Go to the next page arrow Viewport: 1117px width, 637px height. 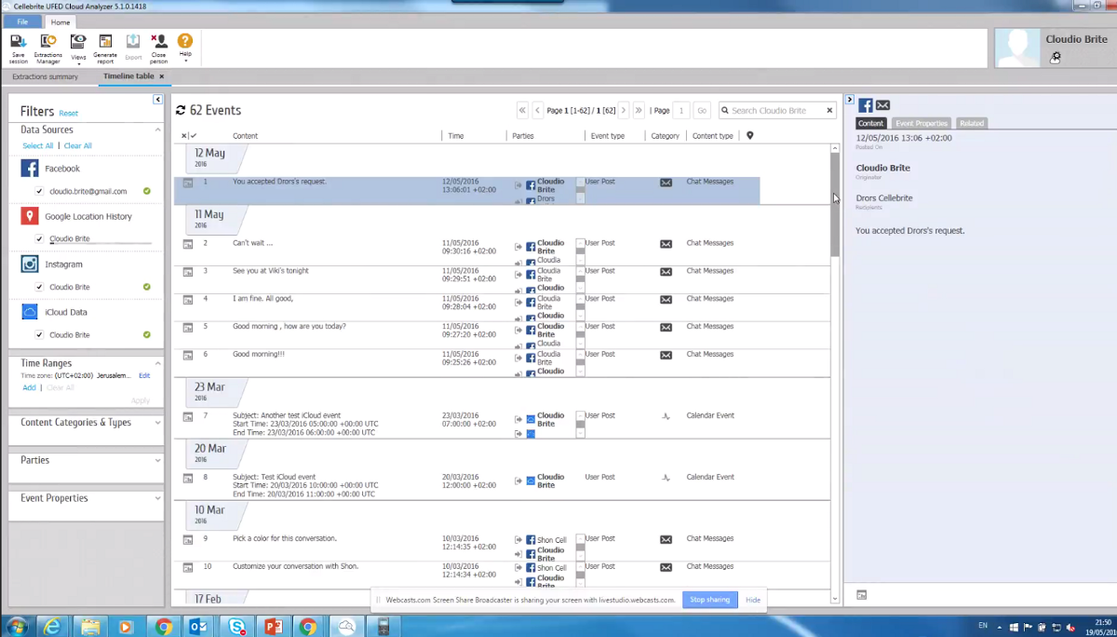point(624,111)
